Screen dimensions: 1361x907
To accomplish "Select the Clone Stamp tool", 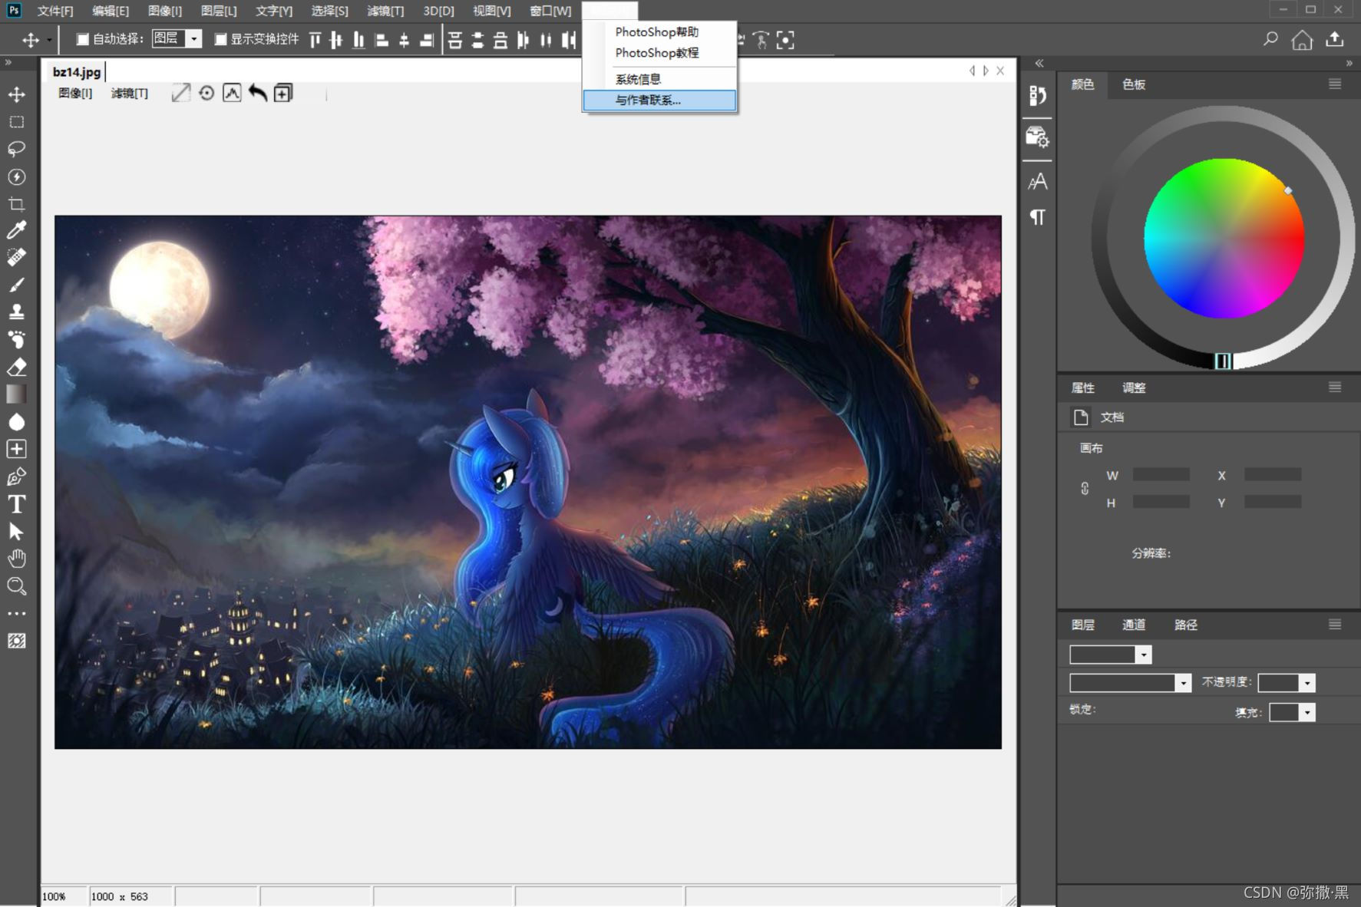I will click(x=16, y=312).
